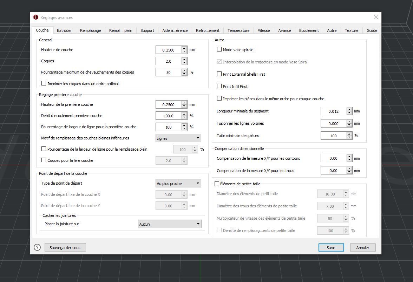Select the Avancé tab
Image resolution: width=413 pixels, height=282 pixels.
click(x=284, y=30)
